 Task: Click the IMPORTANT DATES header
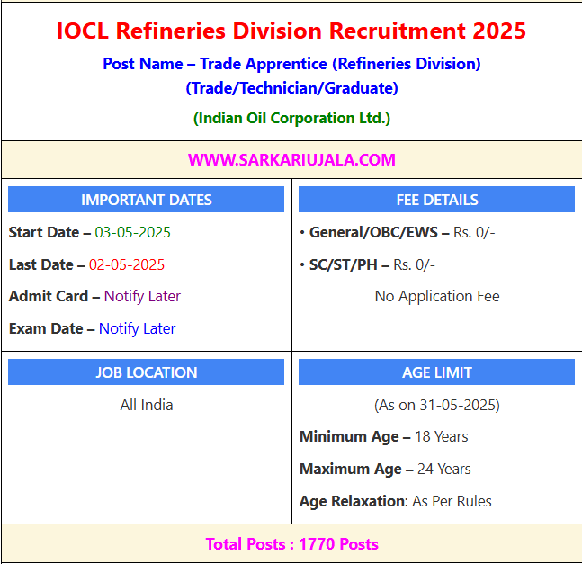pyautogui.click(x=146, y=200)
